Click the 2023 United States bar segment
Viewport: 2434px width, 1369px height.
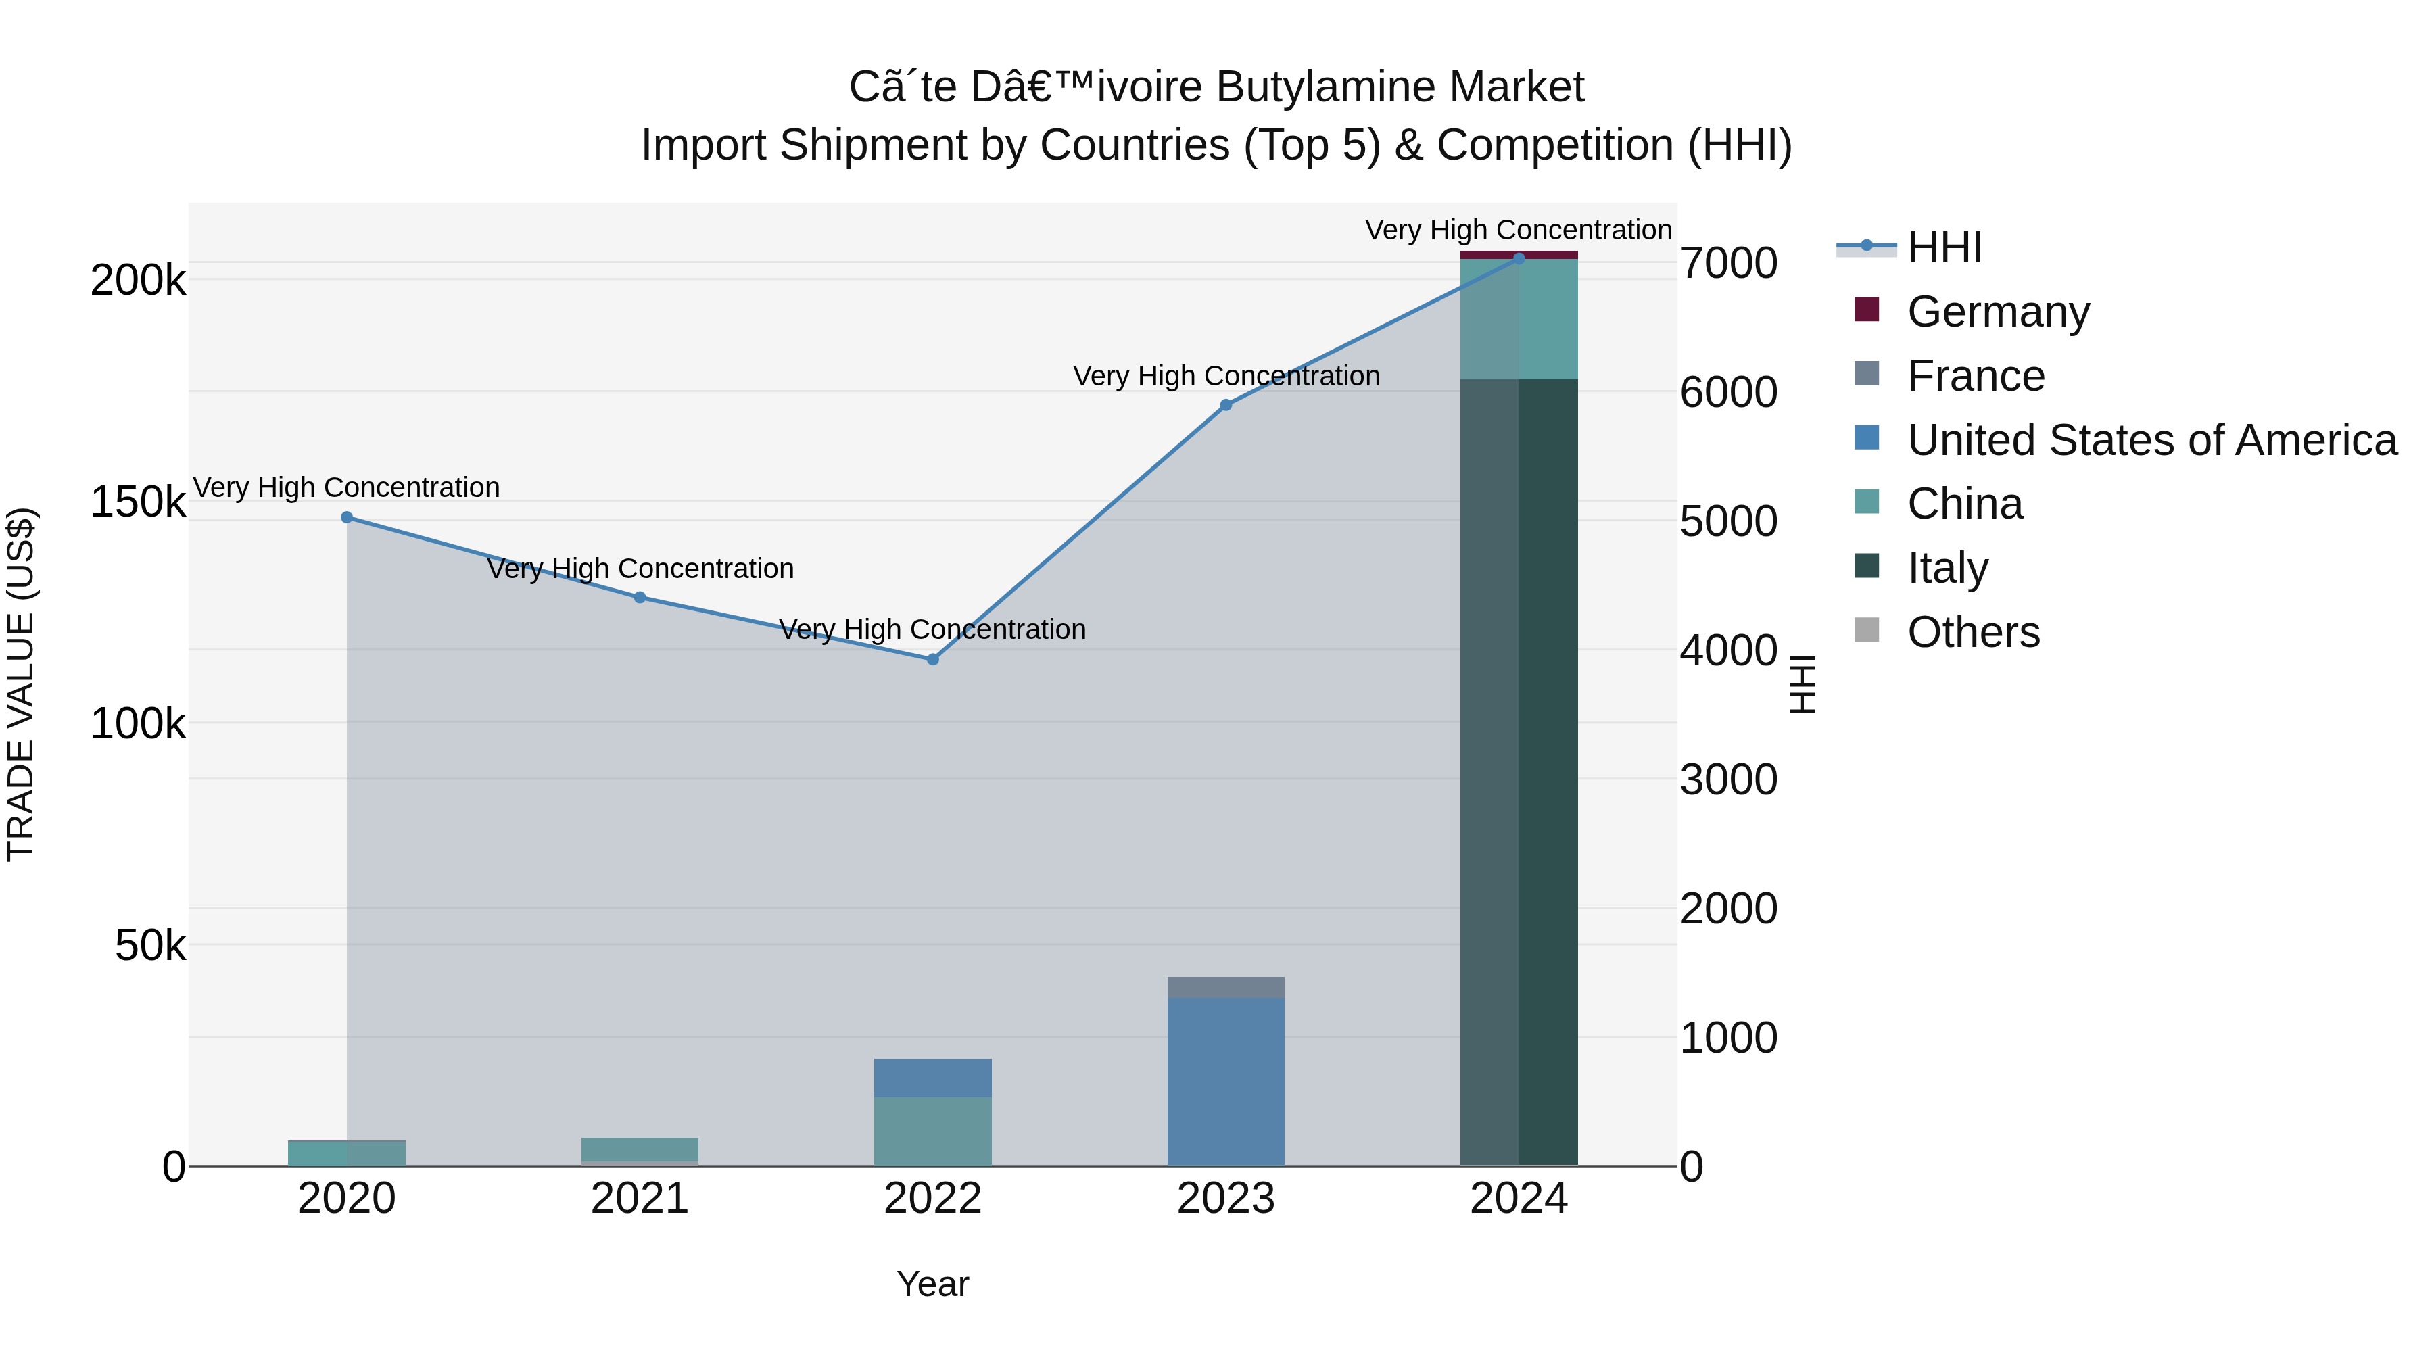(x=1226, y=1081)
